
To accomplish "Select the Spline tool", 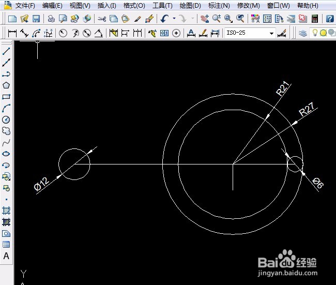I will [x=6, y=142].
